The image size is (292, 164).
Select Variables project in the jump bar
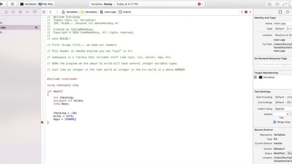pyautogui.click(x=70, y=12)
